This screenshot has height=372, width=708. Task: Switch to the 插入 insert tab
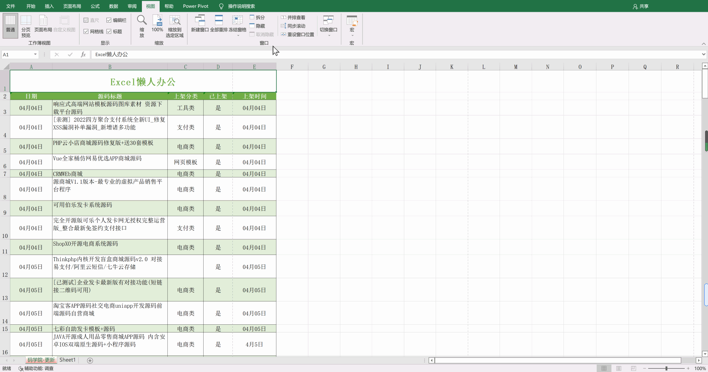tap(49, 6)
